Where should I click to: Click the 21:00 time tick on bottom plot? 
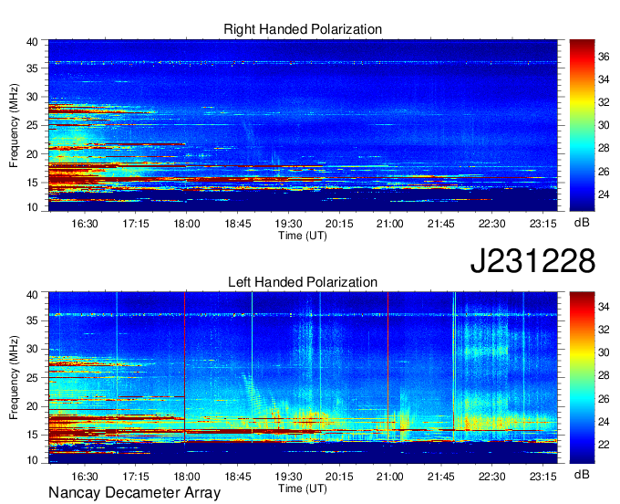[x=390, y=477]
